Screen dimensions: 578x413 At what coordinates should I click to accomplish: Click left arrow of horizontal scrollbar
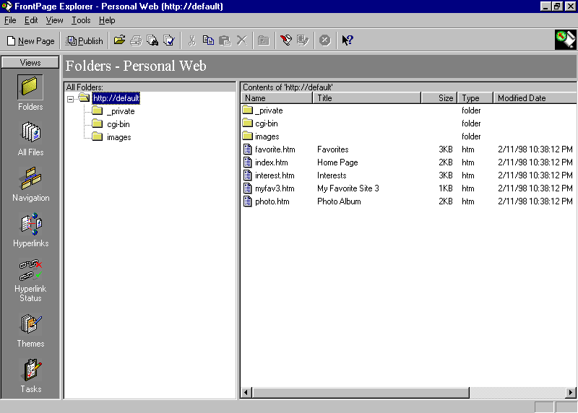pos(246,392)
